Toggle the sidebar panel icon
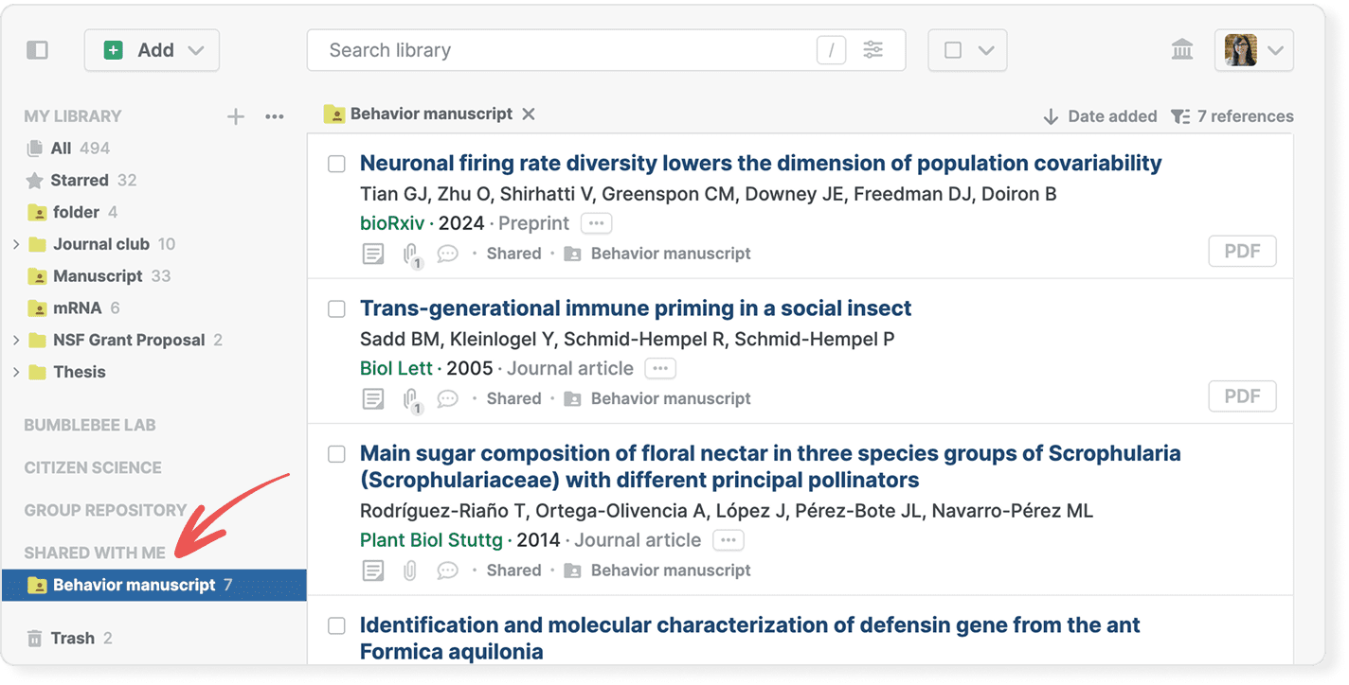Viewport: 1349px width, 685px height. 37,50
